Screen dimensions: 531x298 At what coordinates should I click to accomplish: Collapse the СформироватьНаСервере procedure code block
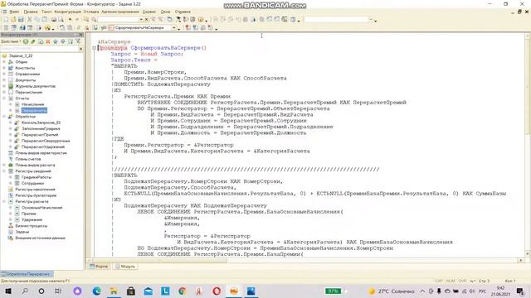point(95,48)
